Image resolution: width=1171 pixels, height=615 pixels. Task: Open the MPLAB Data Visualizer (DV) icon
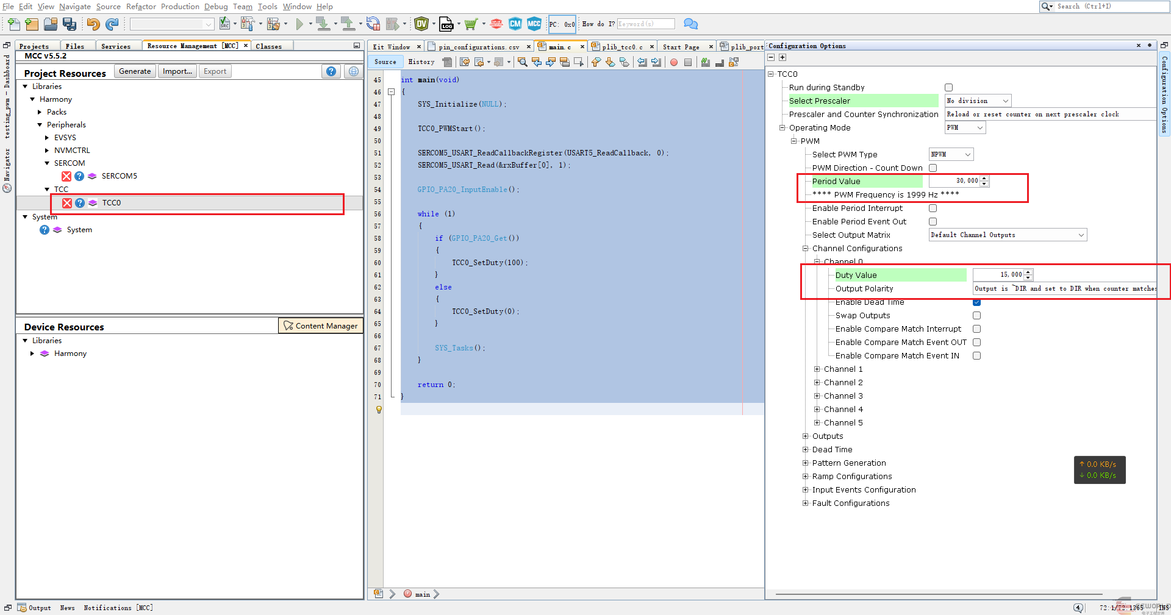[x=421, y=24]
